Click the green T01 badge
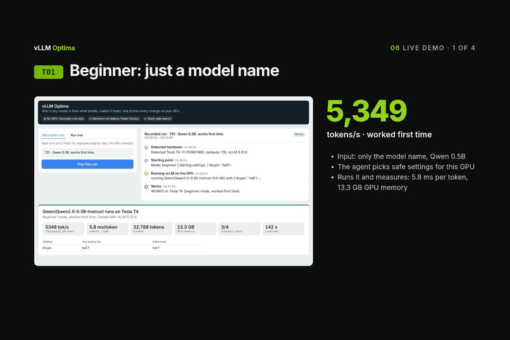Image resolution: width=510 pixels, height=340 pixels. [x=49, y=72]
